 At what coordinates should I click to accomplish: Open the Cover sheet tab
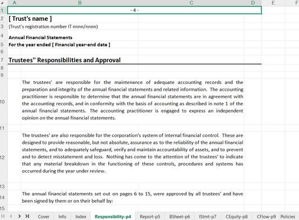click(x=44, y=217)
